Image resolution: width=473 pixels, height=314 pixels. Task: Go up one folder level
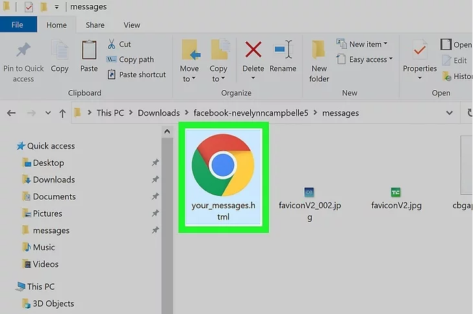click(62, 114)
